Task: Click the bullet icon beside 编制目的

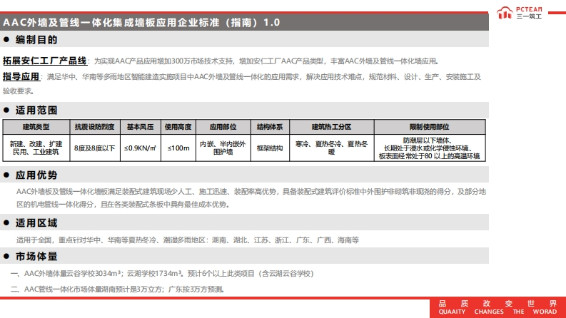Action: pyautogui.click(x=7, y=40)
